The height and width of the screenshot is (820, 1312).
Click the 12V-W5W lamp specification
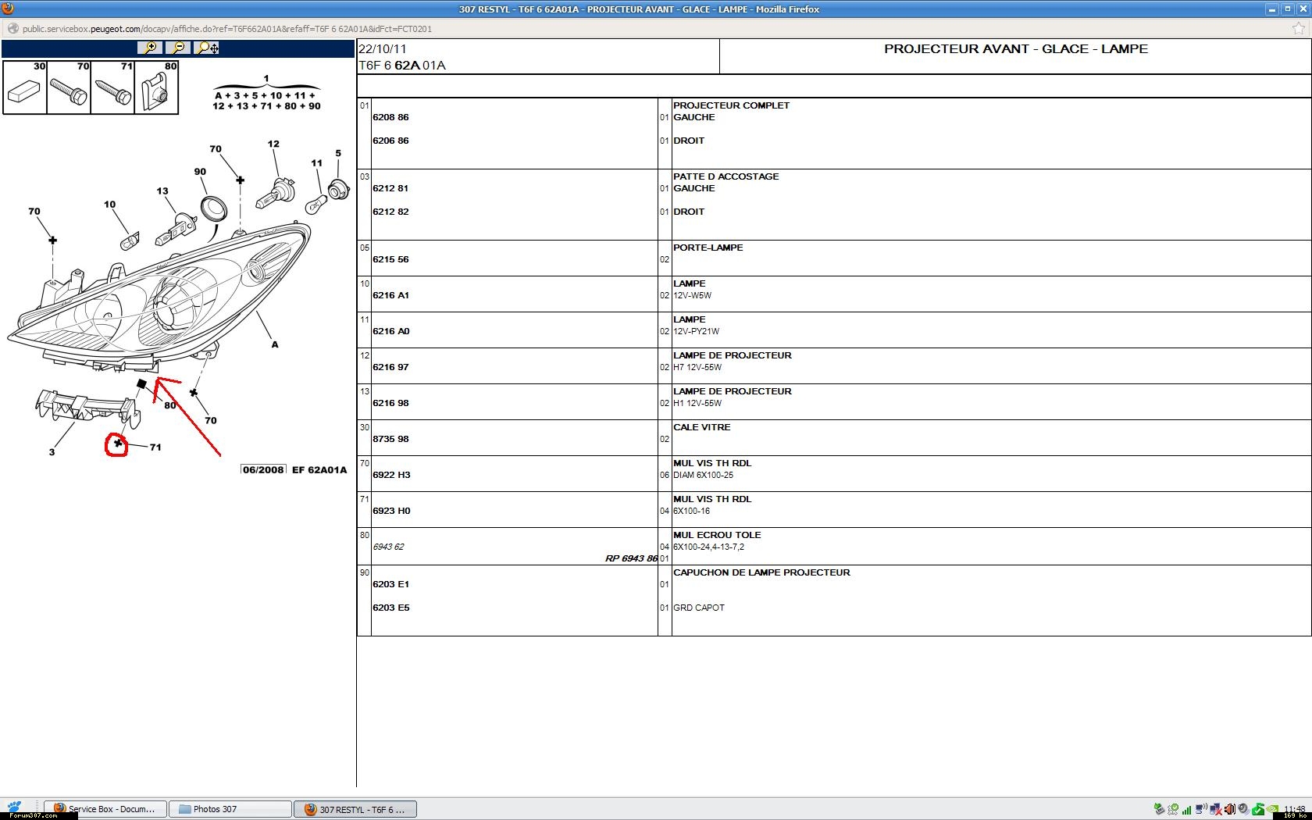click(692, 295)
